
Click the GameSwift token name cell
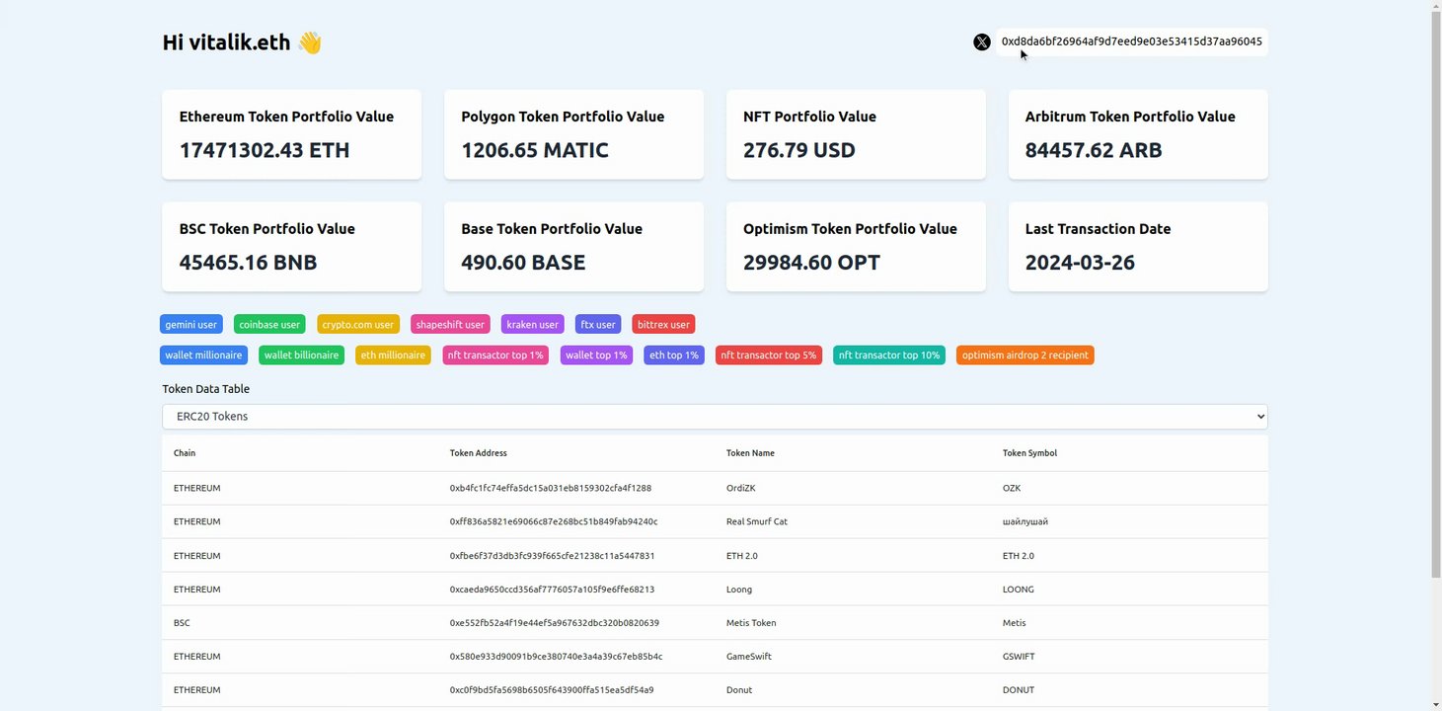coord(749,657)
